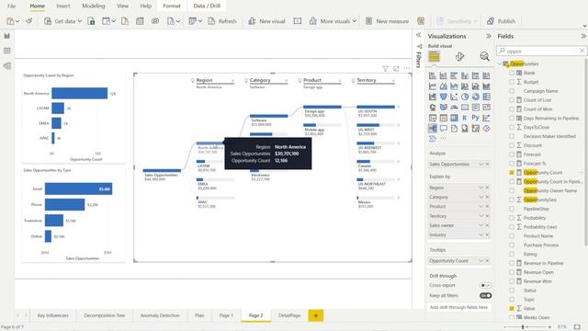Viewport: 588px width, 331px height.
Task: Open the Insert ribbon tab
Action: [63, 6]
